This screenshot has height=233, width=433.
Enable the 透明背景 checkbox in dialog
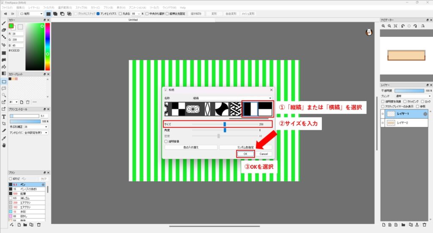coord(166,142)
